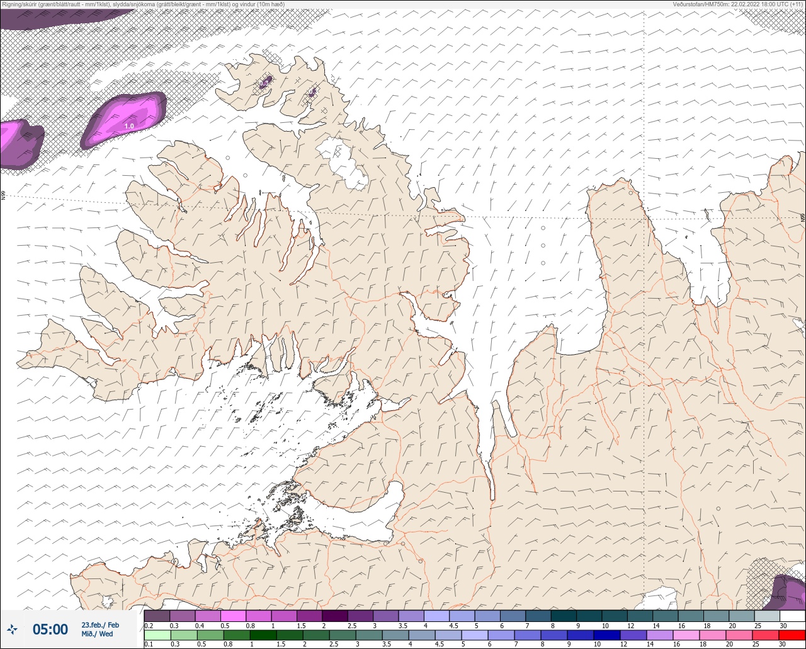
Task: Select the upper legend swatch labeled 1.5
Action: coord(309,616)
